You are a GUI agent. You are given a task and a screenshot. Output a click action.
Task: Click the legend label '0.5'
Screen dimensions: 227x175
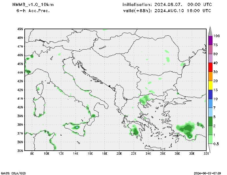pos(216,144)
